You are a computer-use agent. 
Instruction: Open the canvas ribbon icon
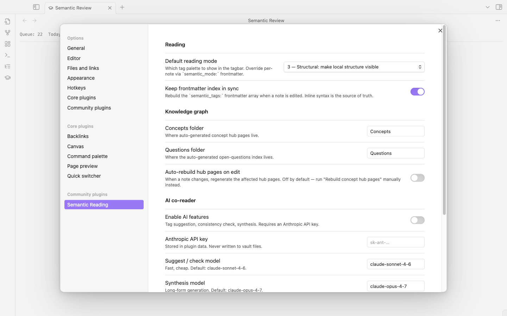7,44
